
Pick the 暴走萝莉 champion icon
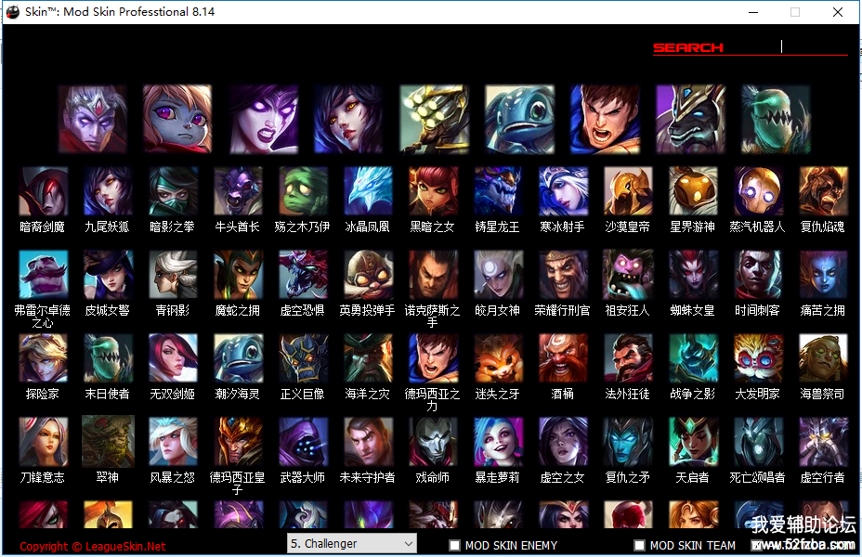498,442
